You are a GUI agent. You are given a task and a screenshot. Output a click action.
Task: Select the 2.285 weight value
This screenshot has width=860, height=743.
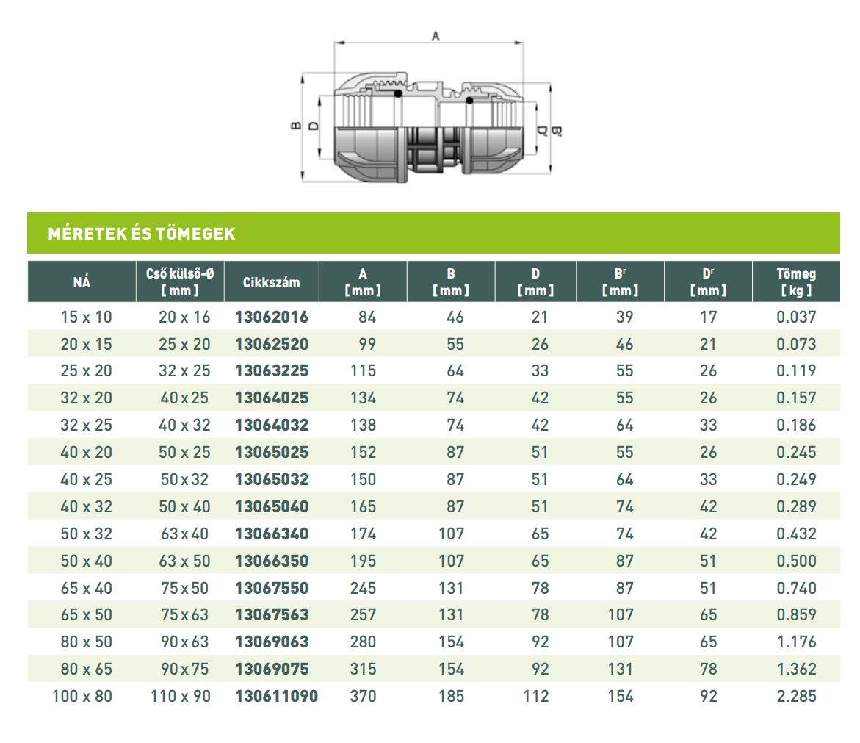[x=796, y=697]
